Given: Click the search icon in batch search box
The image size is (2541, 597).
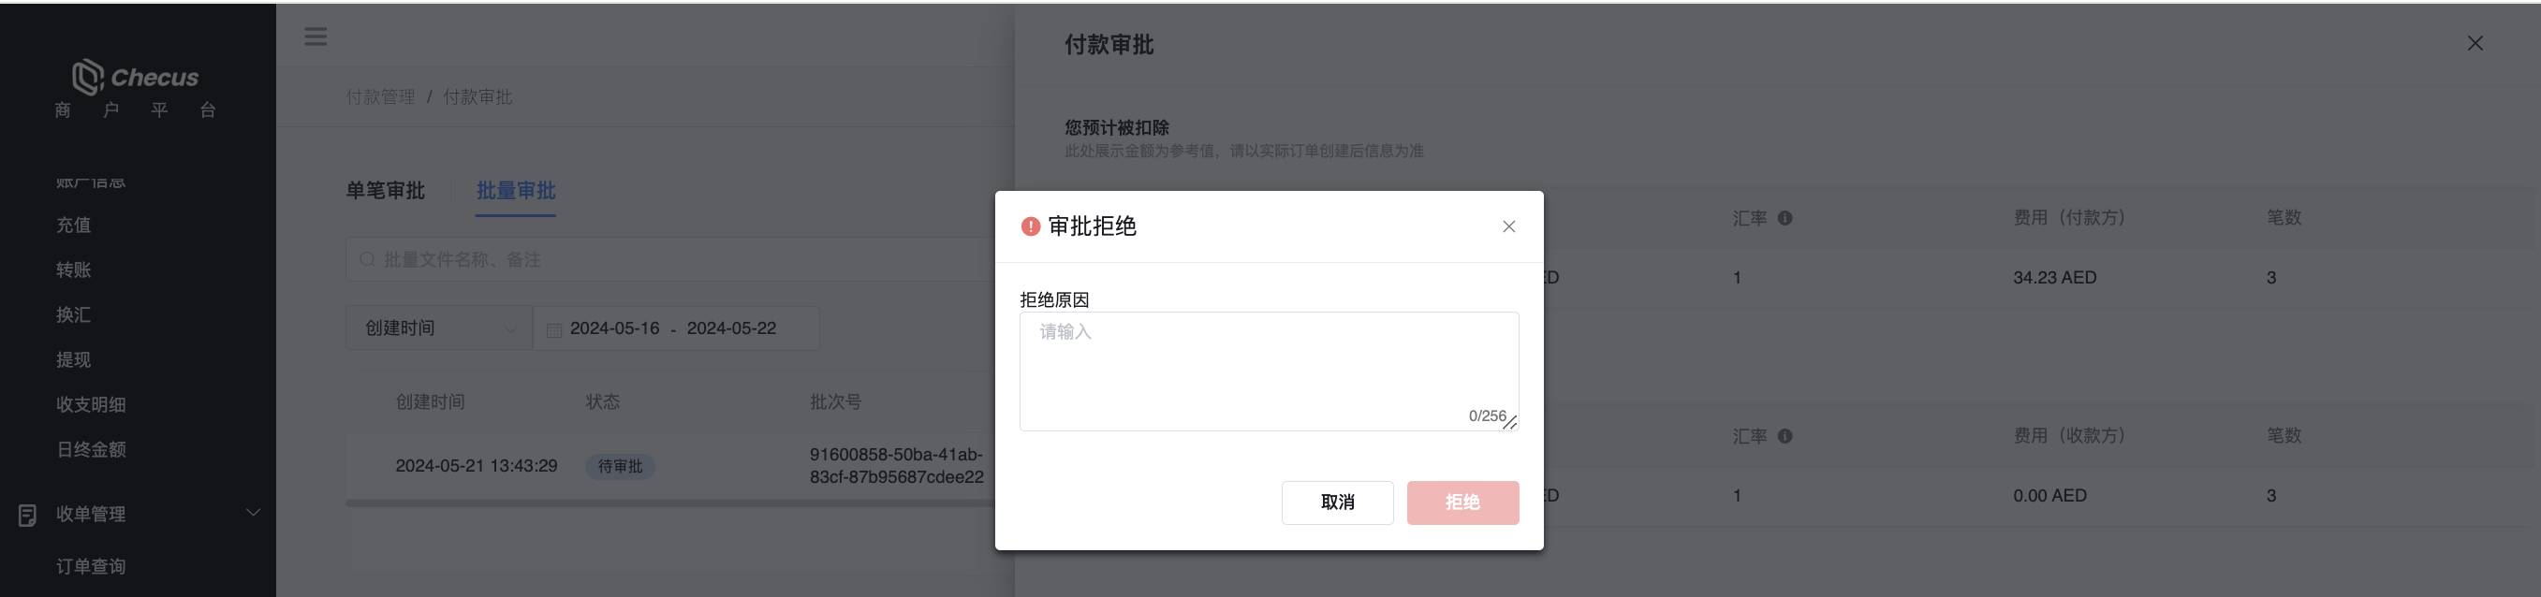Looking at the screenshot, I should click(367, 259).
